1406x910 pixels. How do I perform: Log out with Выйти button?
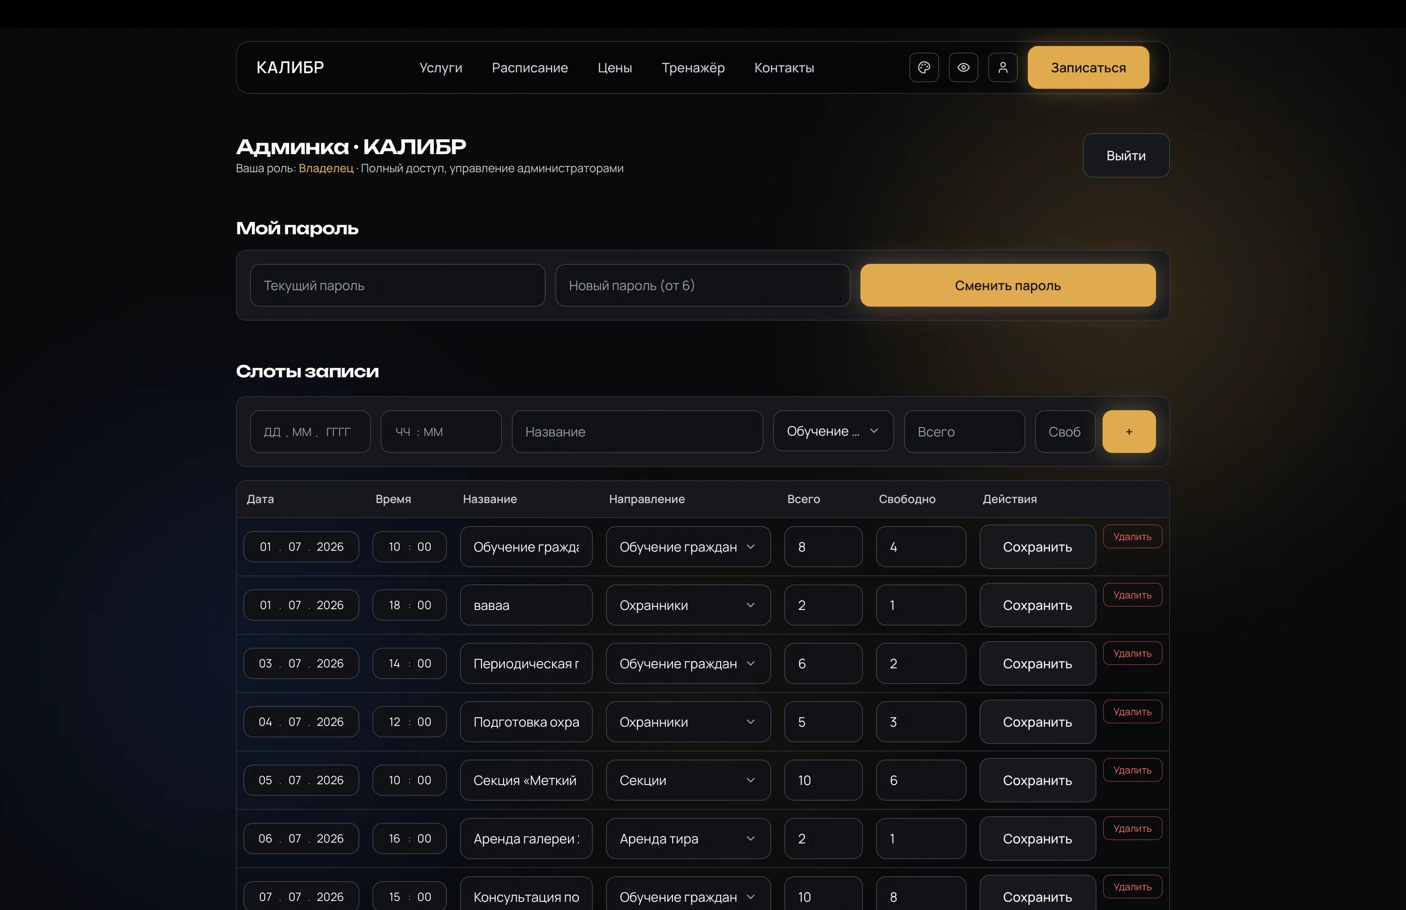(x=1125, y=155)
